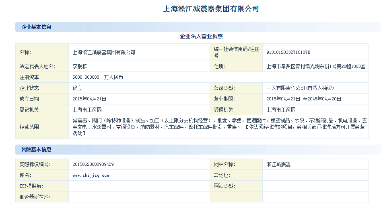Select website name value 淞江减震器
The height and width of the screenshot is (210, 381).
pos(278,164)
